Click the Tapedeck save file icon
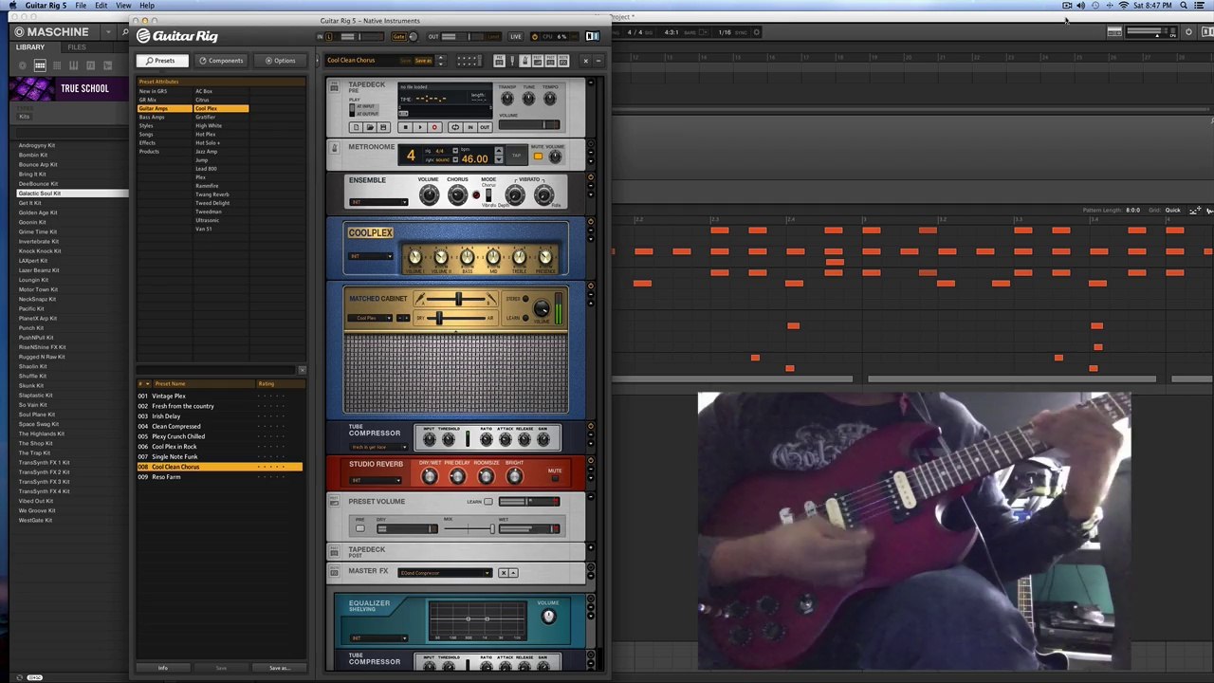Viewport: 1214px width, 683px height. pyautogui.click(x=383, y=127)
